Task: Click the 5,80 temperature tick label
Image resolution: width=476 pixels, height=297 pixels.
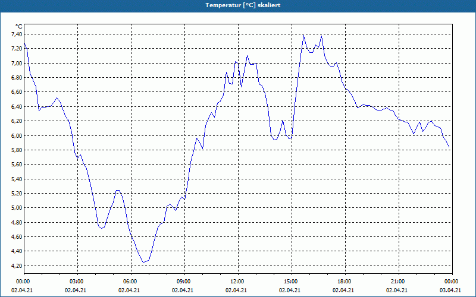Action: 17,150
